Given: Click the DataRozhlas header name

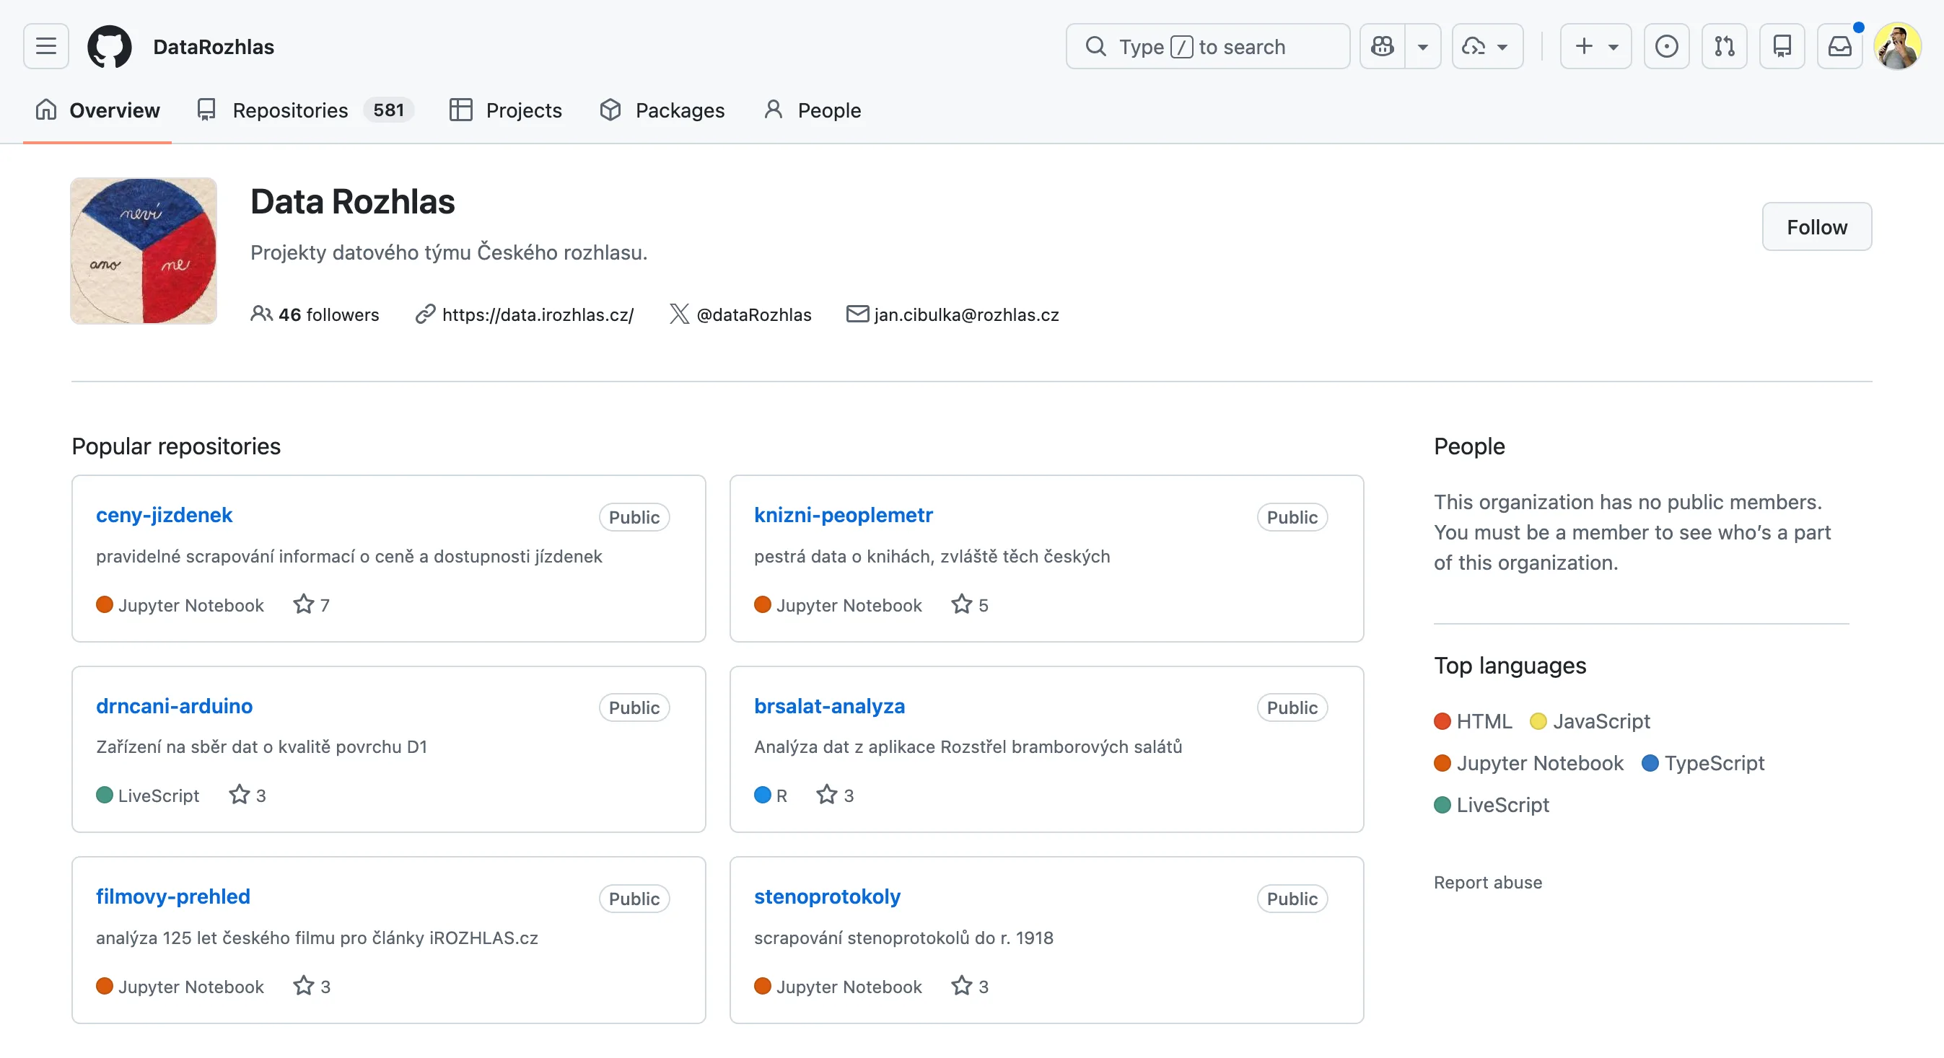Looking at the screenshot, I should click(214, 47).
